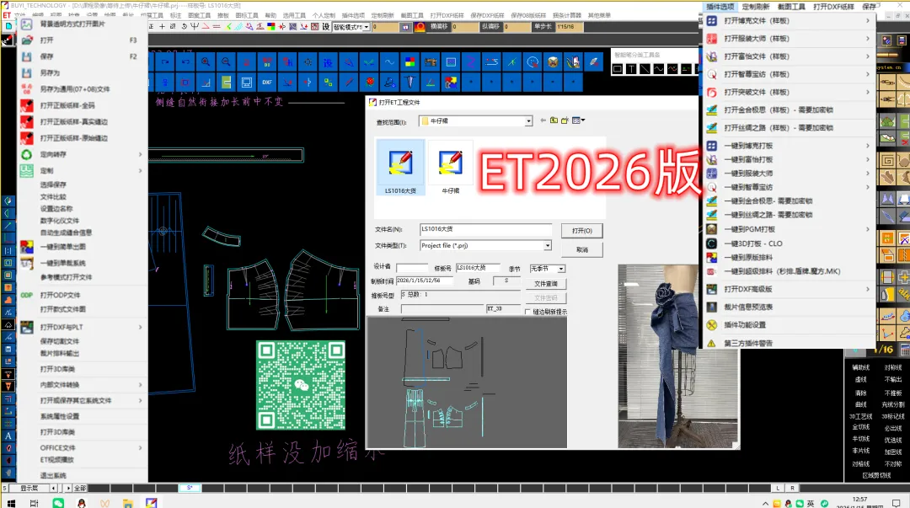
Task: Open File Explorer from the taskbar
Action: [128, 503]
